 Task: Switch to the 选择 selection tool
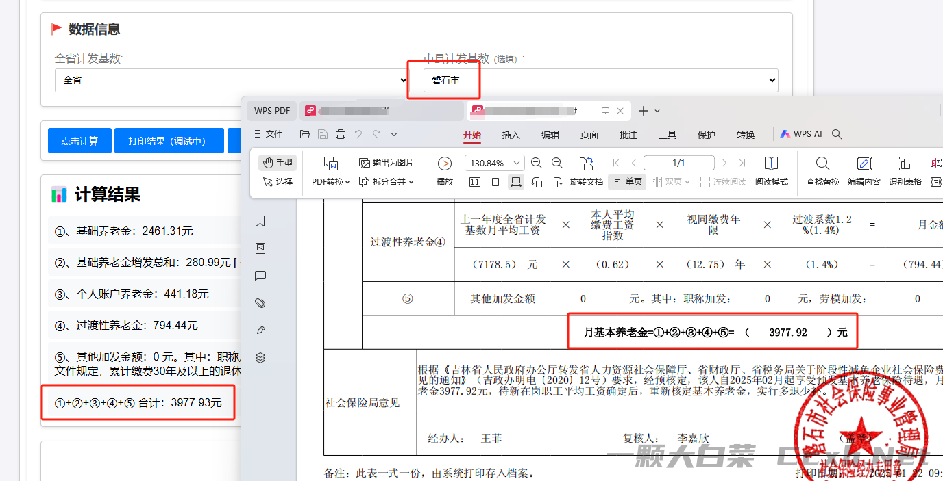coord(278,182)
